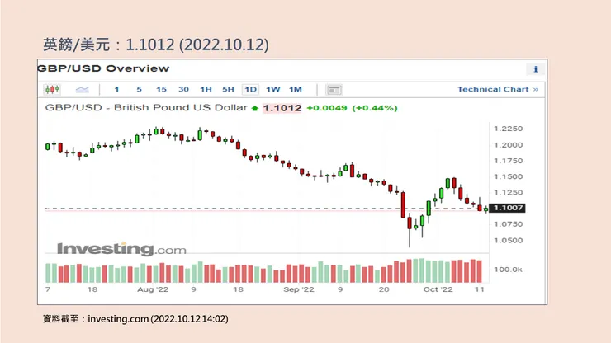Select the active 1D interval
The image size is (611, 343).
point(250,89)
